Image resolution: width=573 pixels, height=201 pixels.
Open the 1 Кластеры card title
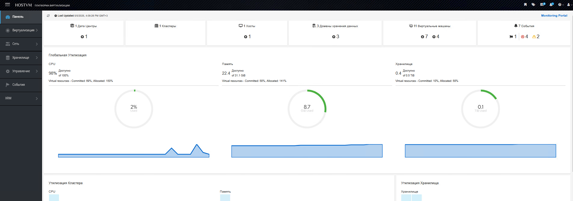click(x=165, y=26)
